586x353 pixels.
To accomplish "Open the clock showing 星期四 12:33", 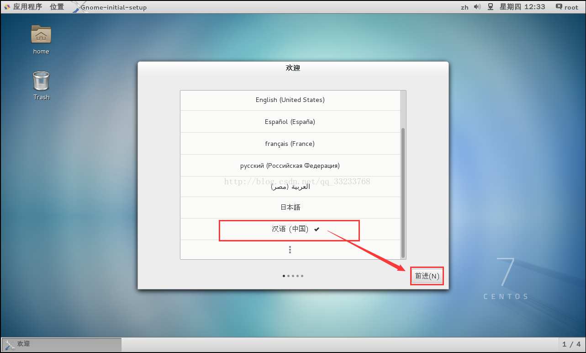I will point(522,7).
